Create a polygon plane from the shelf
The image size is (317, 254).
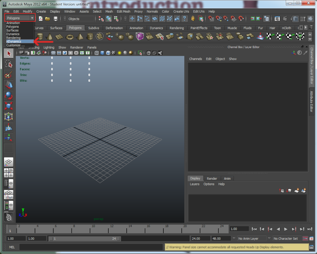point(59,37)
